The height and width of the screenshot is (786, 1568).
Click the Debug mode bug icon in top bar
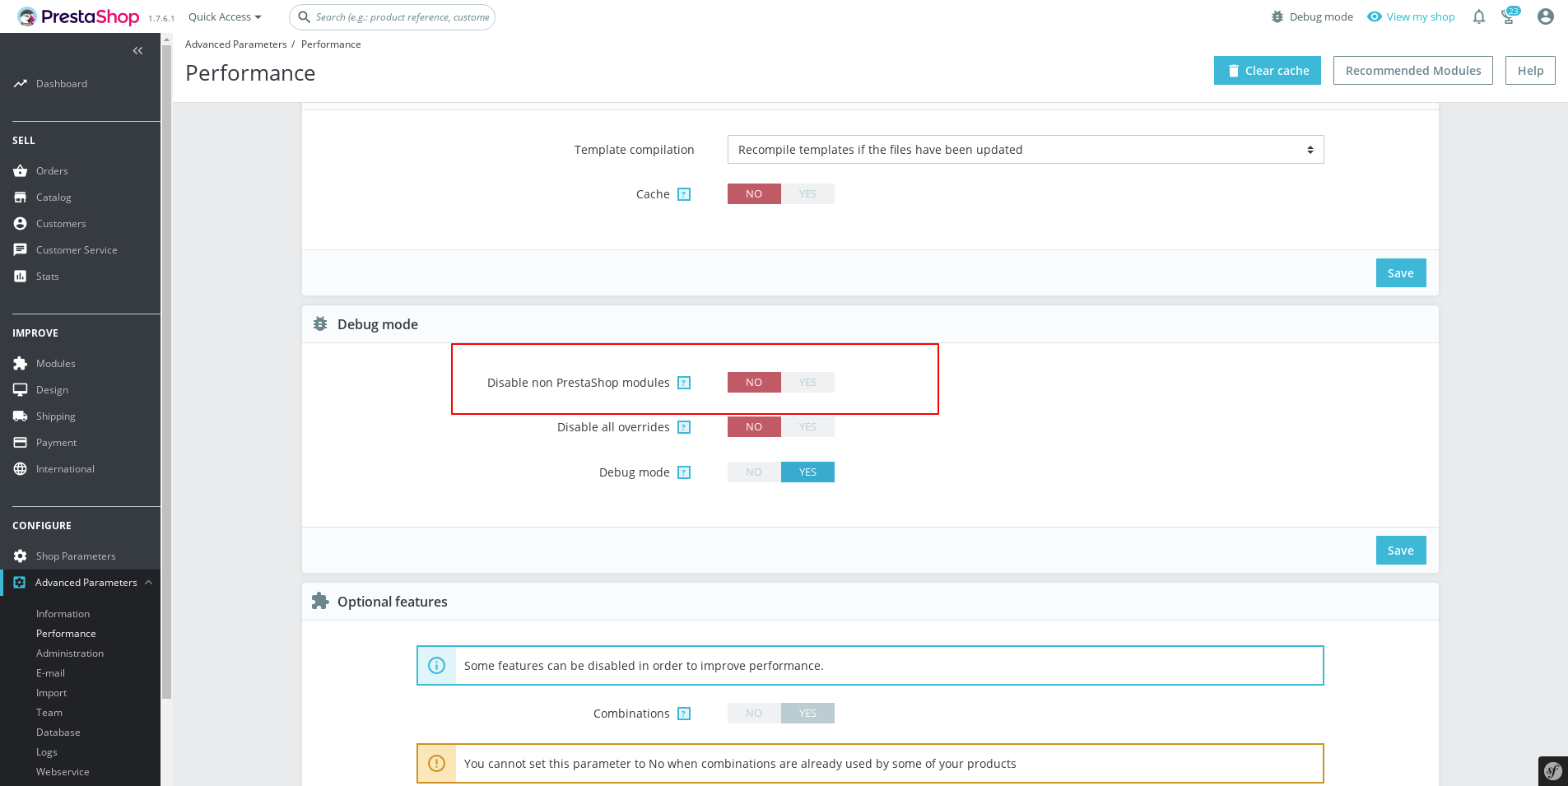(1277, 16)
